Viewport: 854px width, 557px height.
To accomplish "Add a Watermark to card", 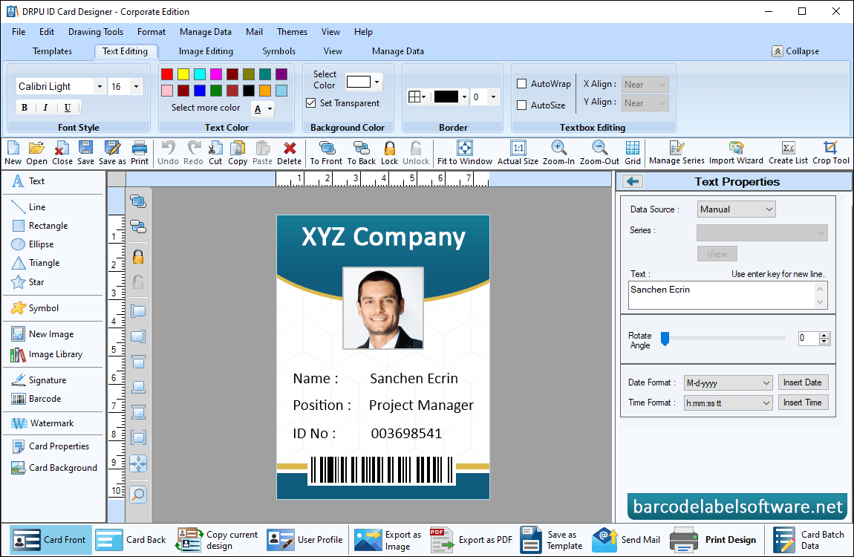I will [42, 423].
